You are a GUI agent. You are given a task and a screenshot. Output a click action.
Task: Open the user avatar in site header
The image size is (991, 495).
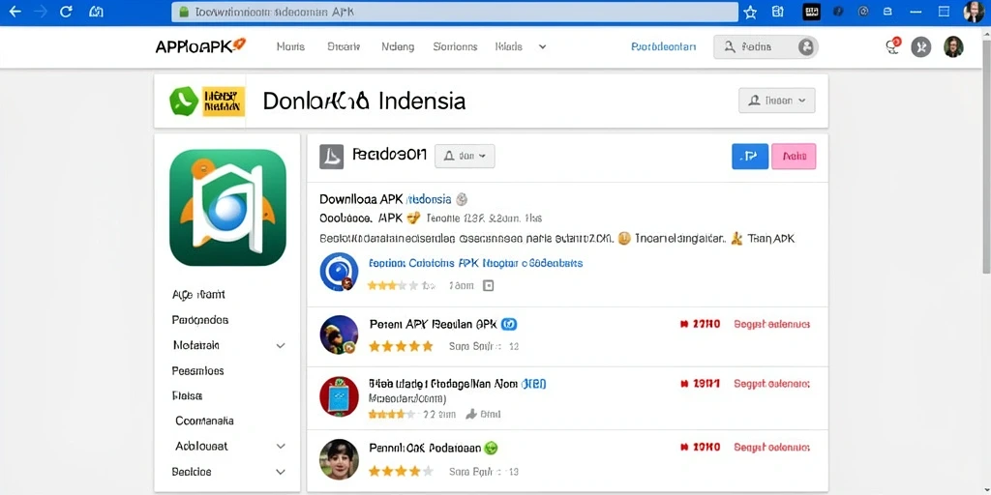pyautogui.click(x=953, y=46)
